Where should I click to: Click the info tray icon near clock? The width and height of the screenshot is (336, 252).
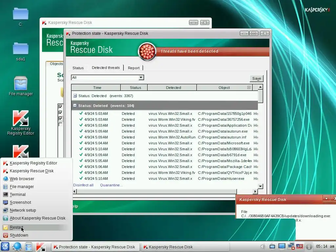pos(308,247)
